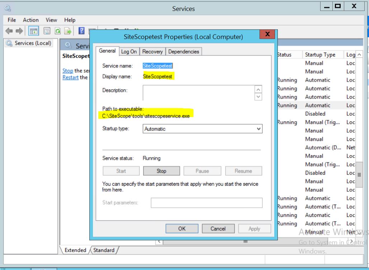Screen dimensions: 369x270
Task: Open the Dependencies tab
Action: coord(183,52)
